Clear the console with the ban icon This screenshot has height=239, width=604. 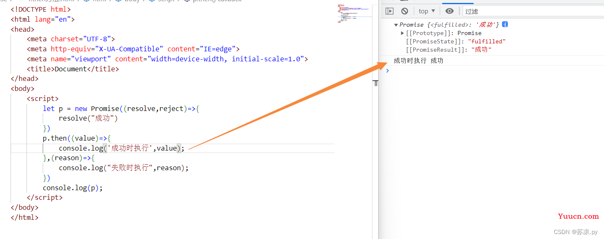[x=405, y=11]
